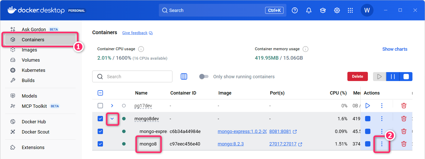Check the pg17dev row checkbox
Viewport: 425px width, 159px height.
pyautogui.click(x=100, y=105)
